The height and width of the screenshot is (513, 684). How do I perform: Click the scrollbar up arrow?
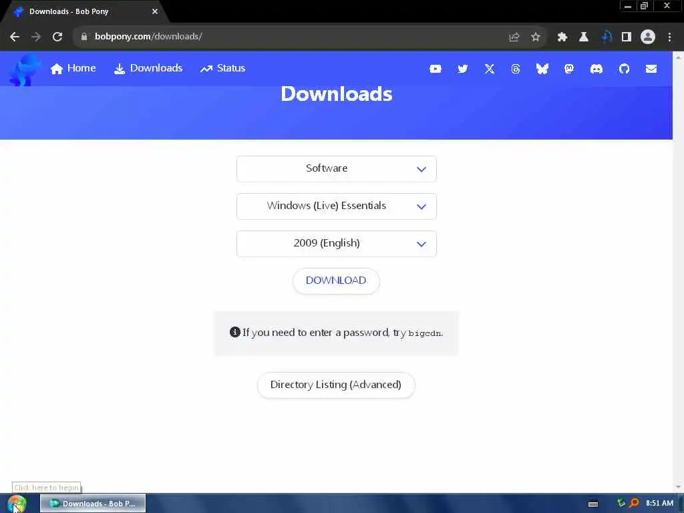(678, 57)
